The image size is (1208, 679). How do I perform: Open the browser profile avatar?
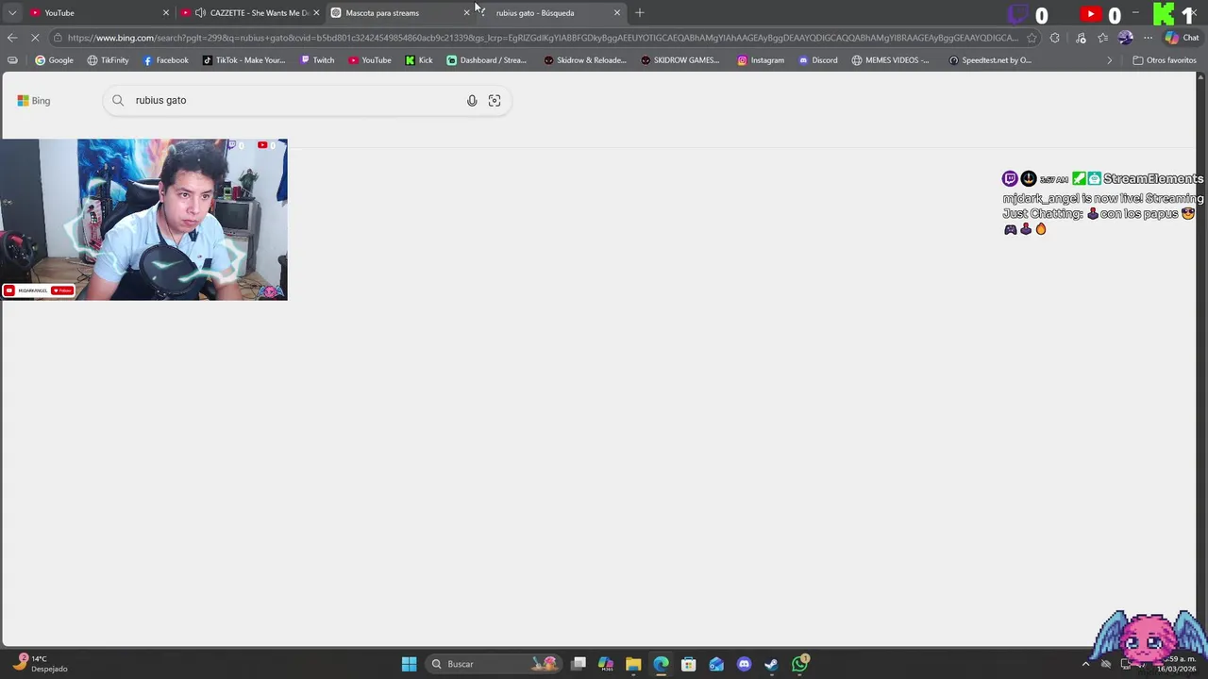tap(1125, 38)
